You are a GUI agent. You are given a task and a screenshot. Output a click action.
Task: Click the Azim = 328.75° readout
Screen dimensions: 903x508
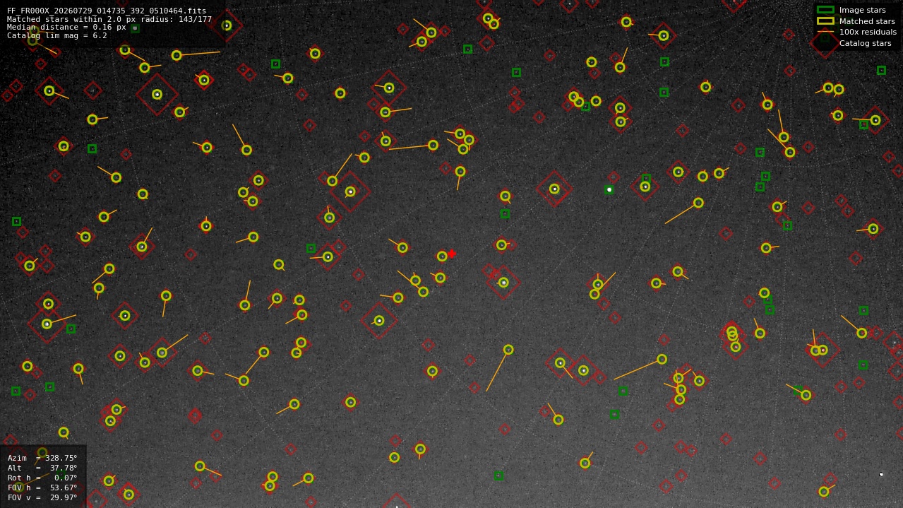tap(42, 458)
